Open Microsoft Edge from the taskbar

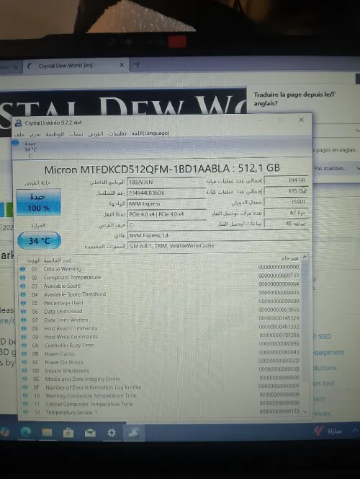tap(26, 431)
